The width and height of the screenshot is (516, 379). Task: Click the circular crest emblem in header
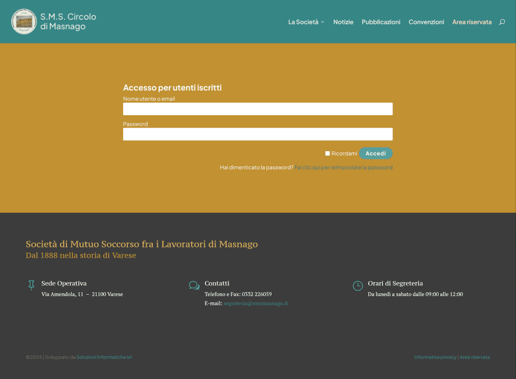click(24, 21)
